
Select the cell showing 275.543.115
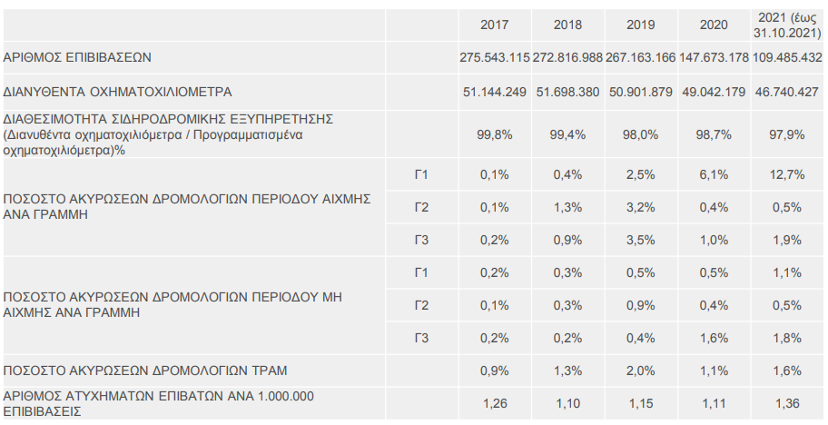coord(495,57)
